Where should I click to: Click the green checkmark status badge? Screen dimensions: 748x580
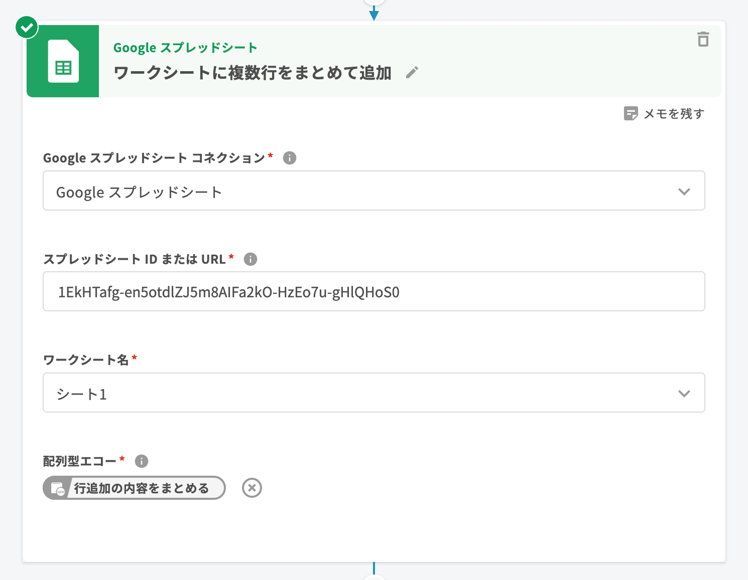(27, 27)
